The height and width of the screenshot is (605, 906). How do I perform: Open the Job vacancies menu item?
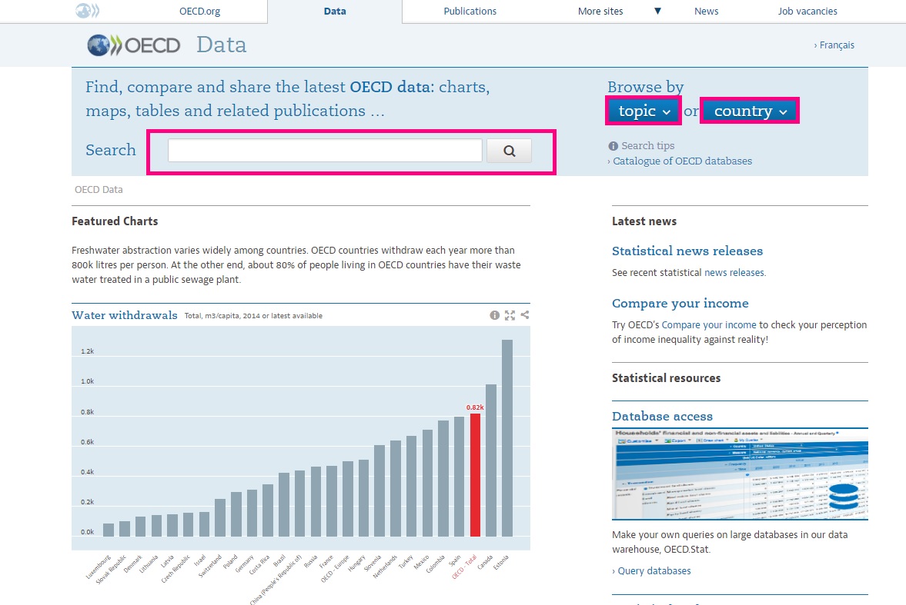(x=807, y=11)
